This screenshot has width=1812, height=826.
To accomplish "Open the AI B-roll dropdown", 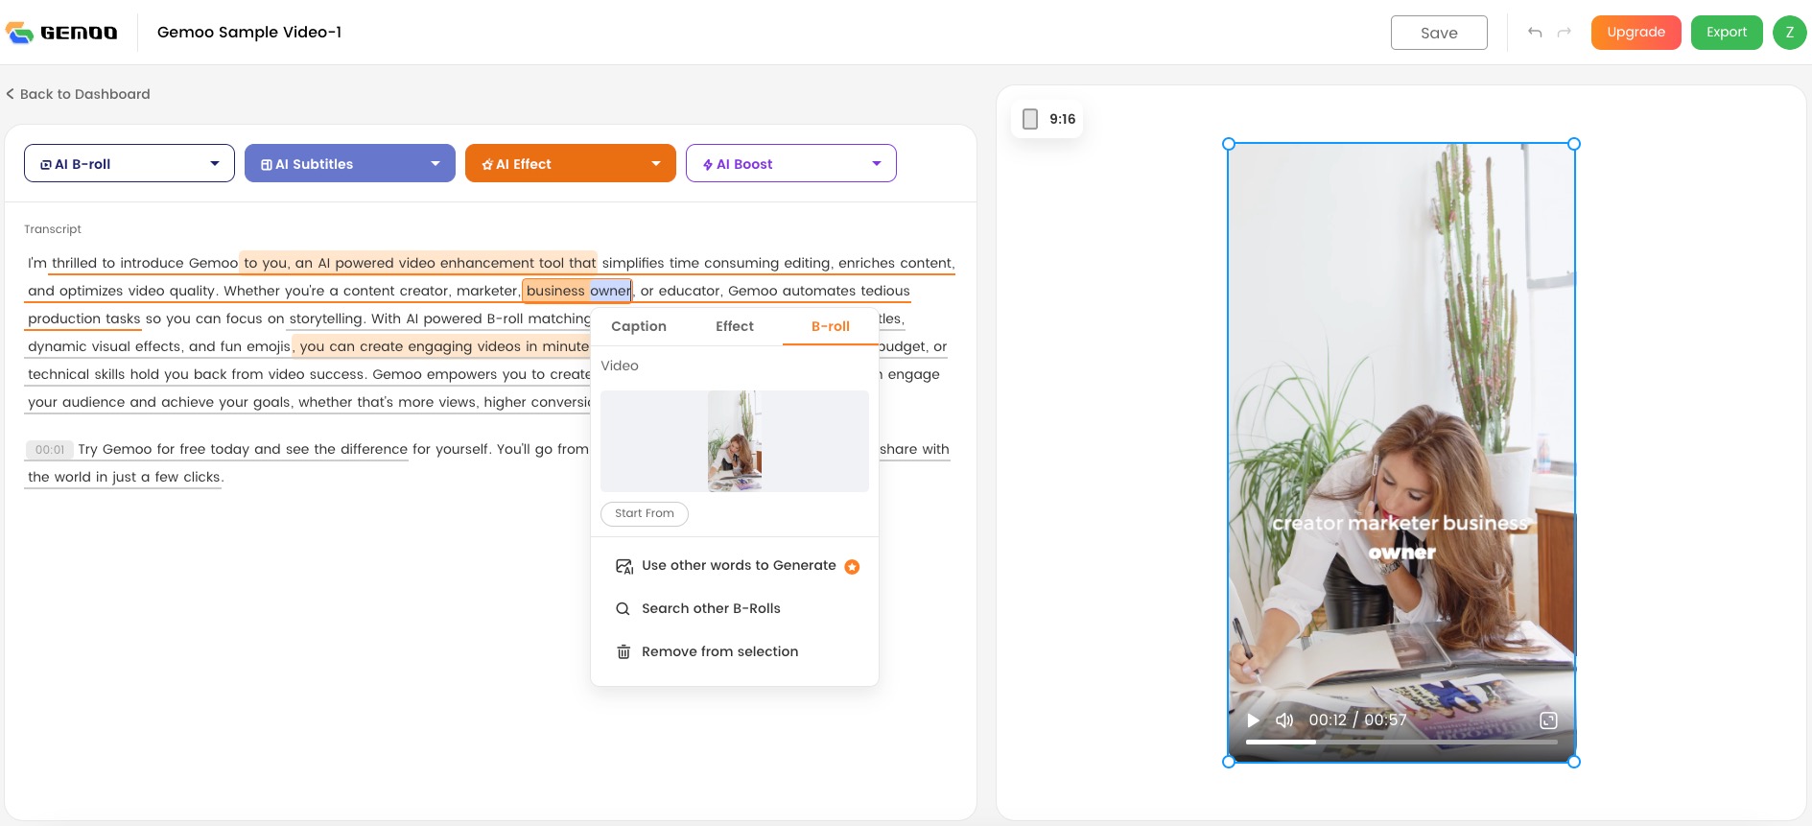I will coord(129,163).
